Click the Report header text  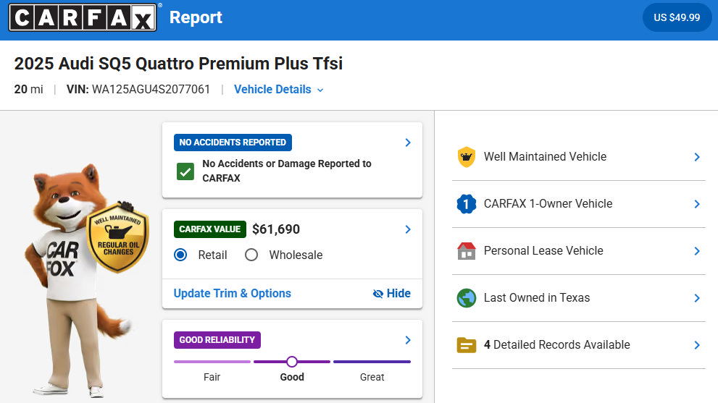(196, 17)
